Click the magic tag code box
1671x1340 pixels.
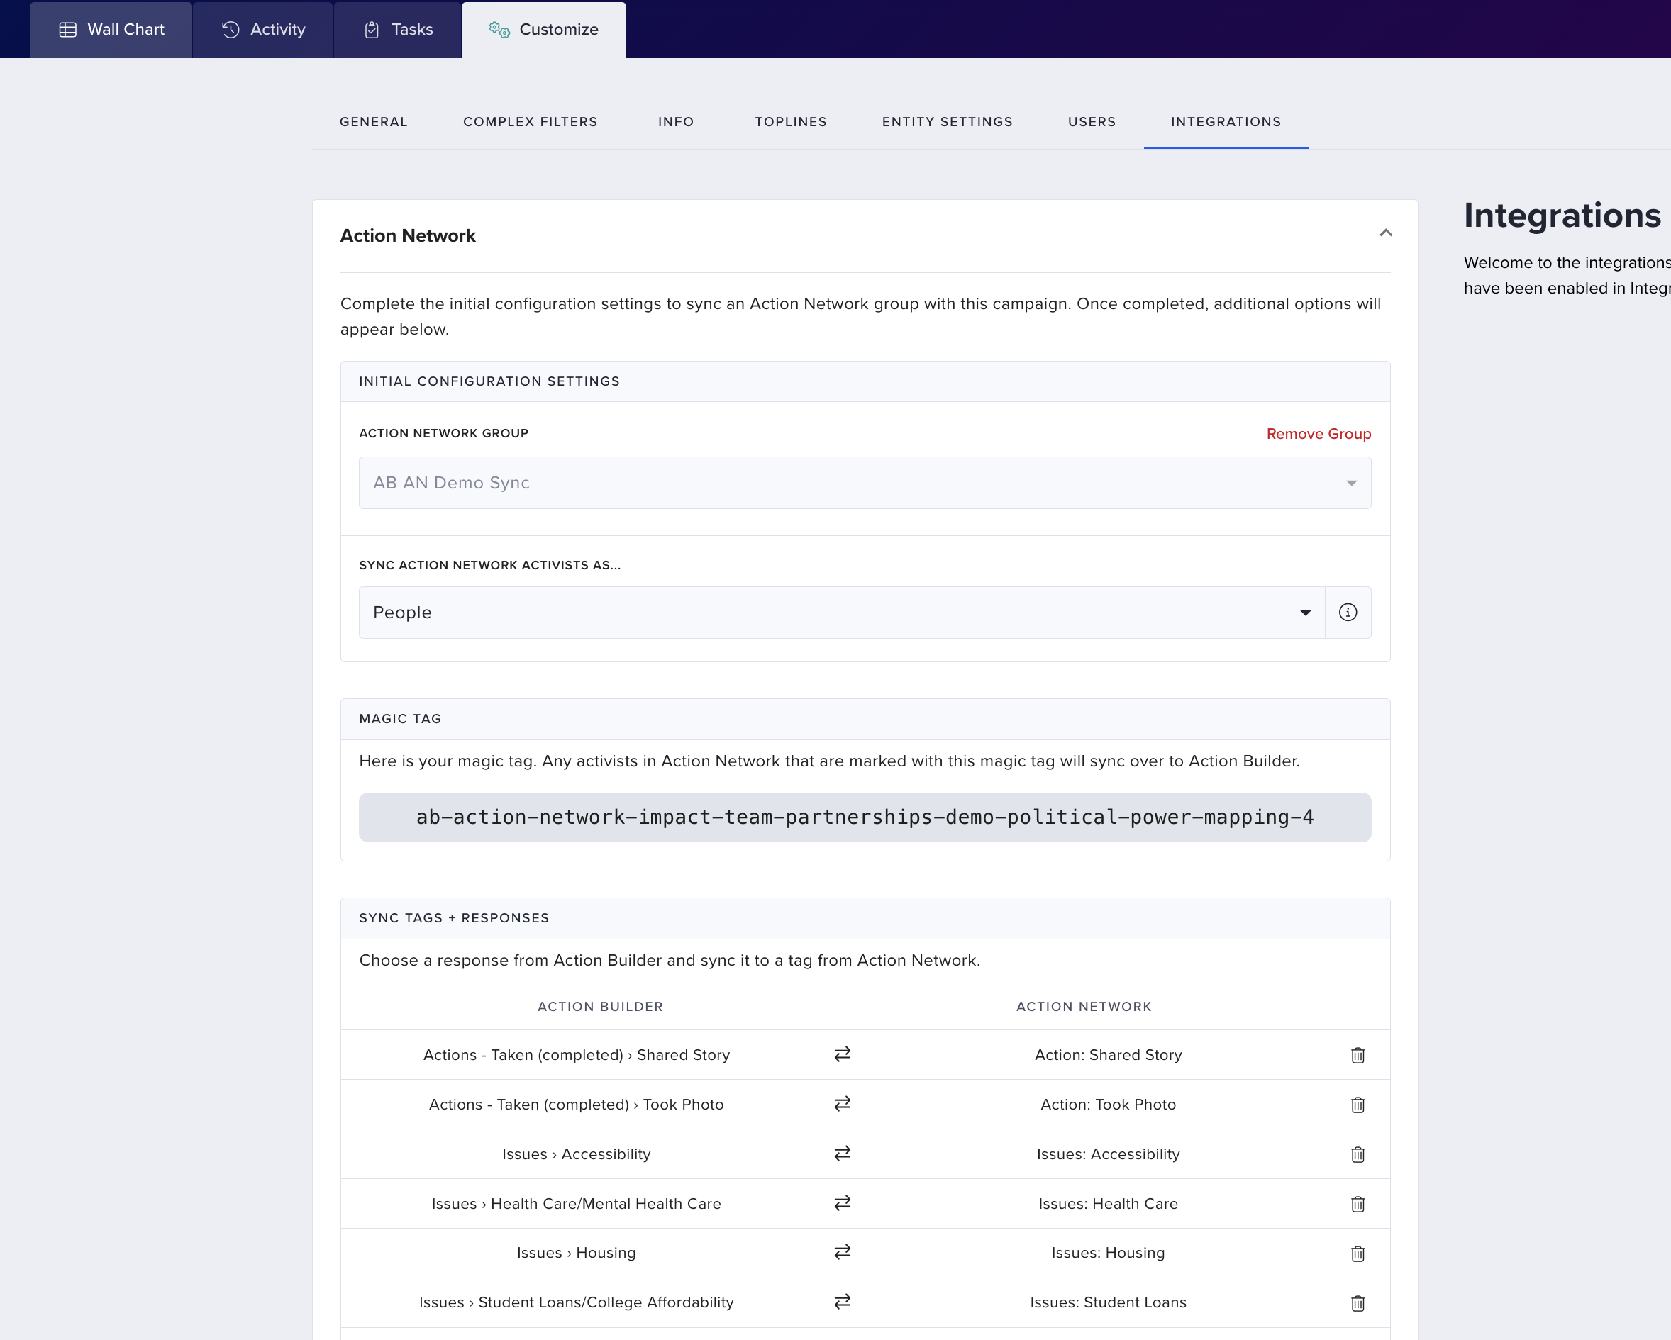865,817
